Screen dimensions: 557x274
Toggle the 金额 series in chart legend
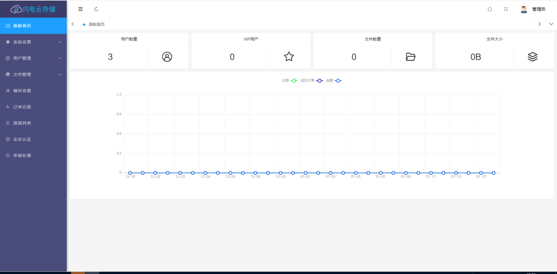333,81
